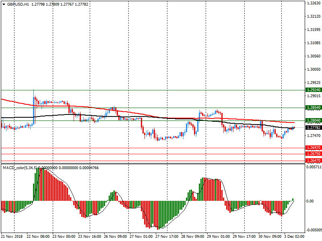The image size is (322, 241).
Task: Click the 22 Nov 08:00 time axis label
Action: pos(39,237)
